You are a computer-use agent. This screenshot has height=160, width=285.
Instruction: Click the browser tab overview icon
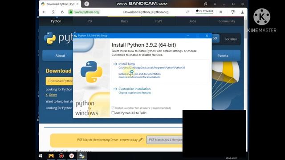(x=206, y=4)
